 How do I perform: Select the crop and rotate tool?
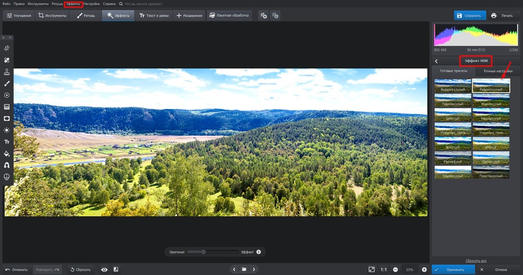(x=7, y=49)
